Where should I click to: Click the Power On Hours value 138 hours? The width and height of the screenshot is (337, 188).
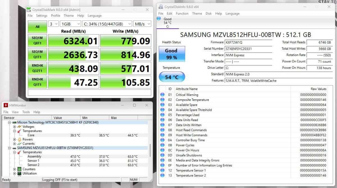[319, 68]
